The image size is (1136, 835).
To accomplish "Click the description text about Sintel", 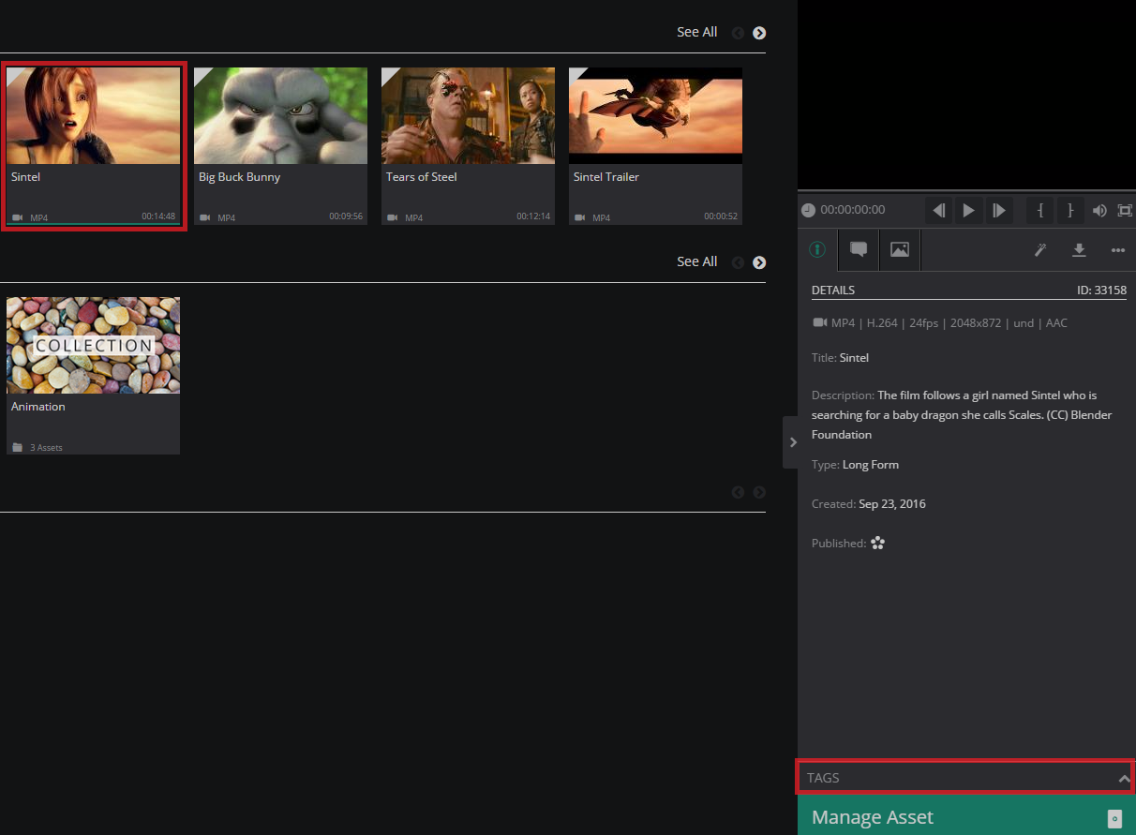I will click(x=962, y=414).
